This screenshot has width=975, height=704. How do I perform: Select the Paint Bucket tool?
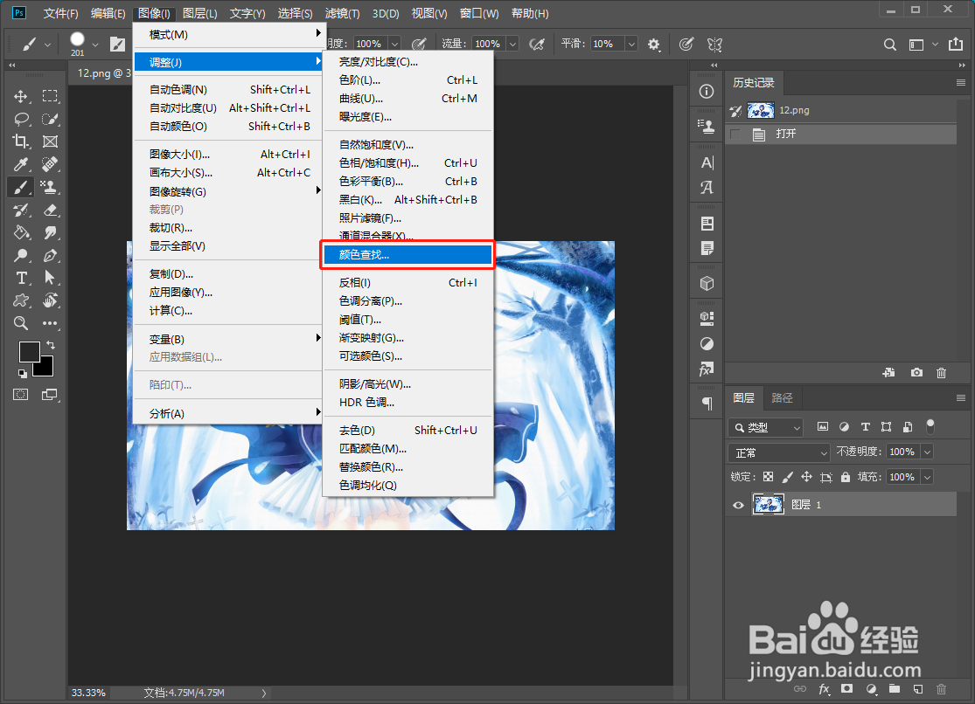20,232
